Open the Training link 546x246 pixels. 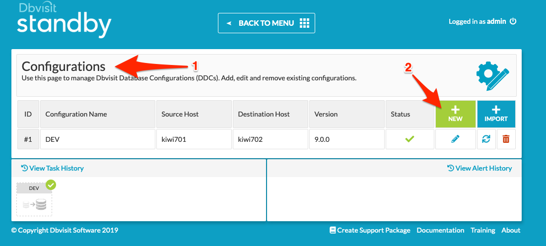(483, 230)
